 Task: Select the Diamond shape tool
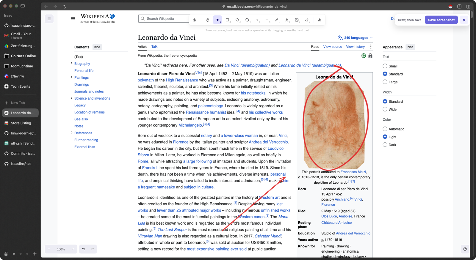[x=237, y=20]
